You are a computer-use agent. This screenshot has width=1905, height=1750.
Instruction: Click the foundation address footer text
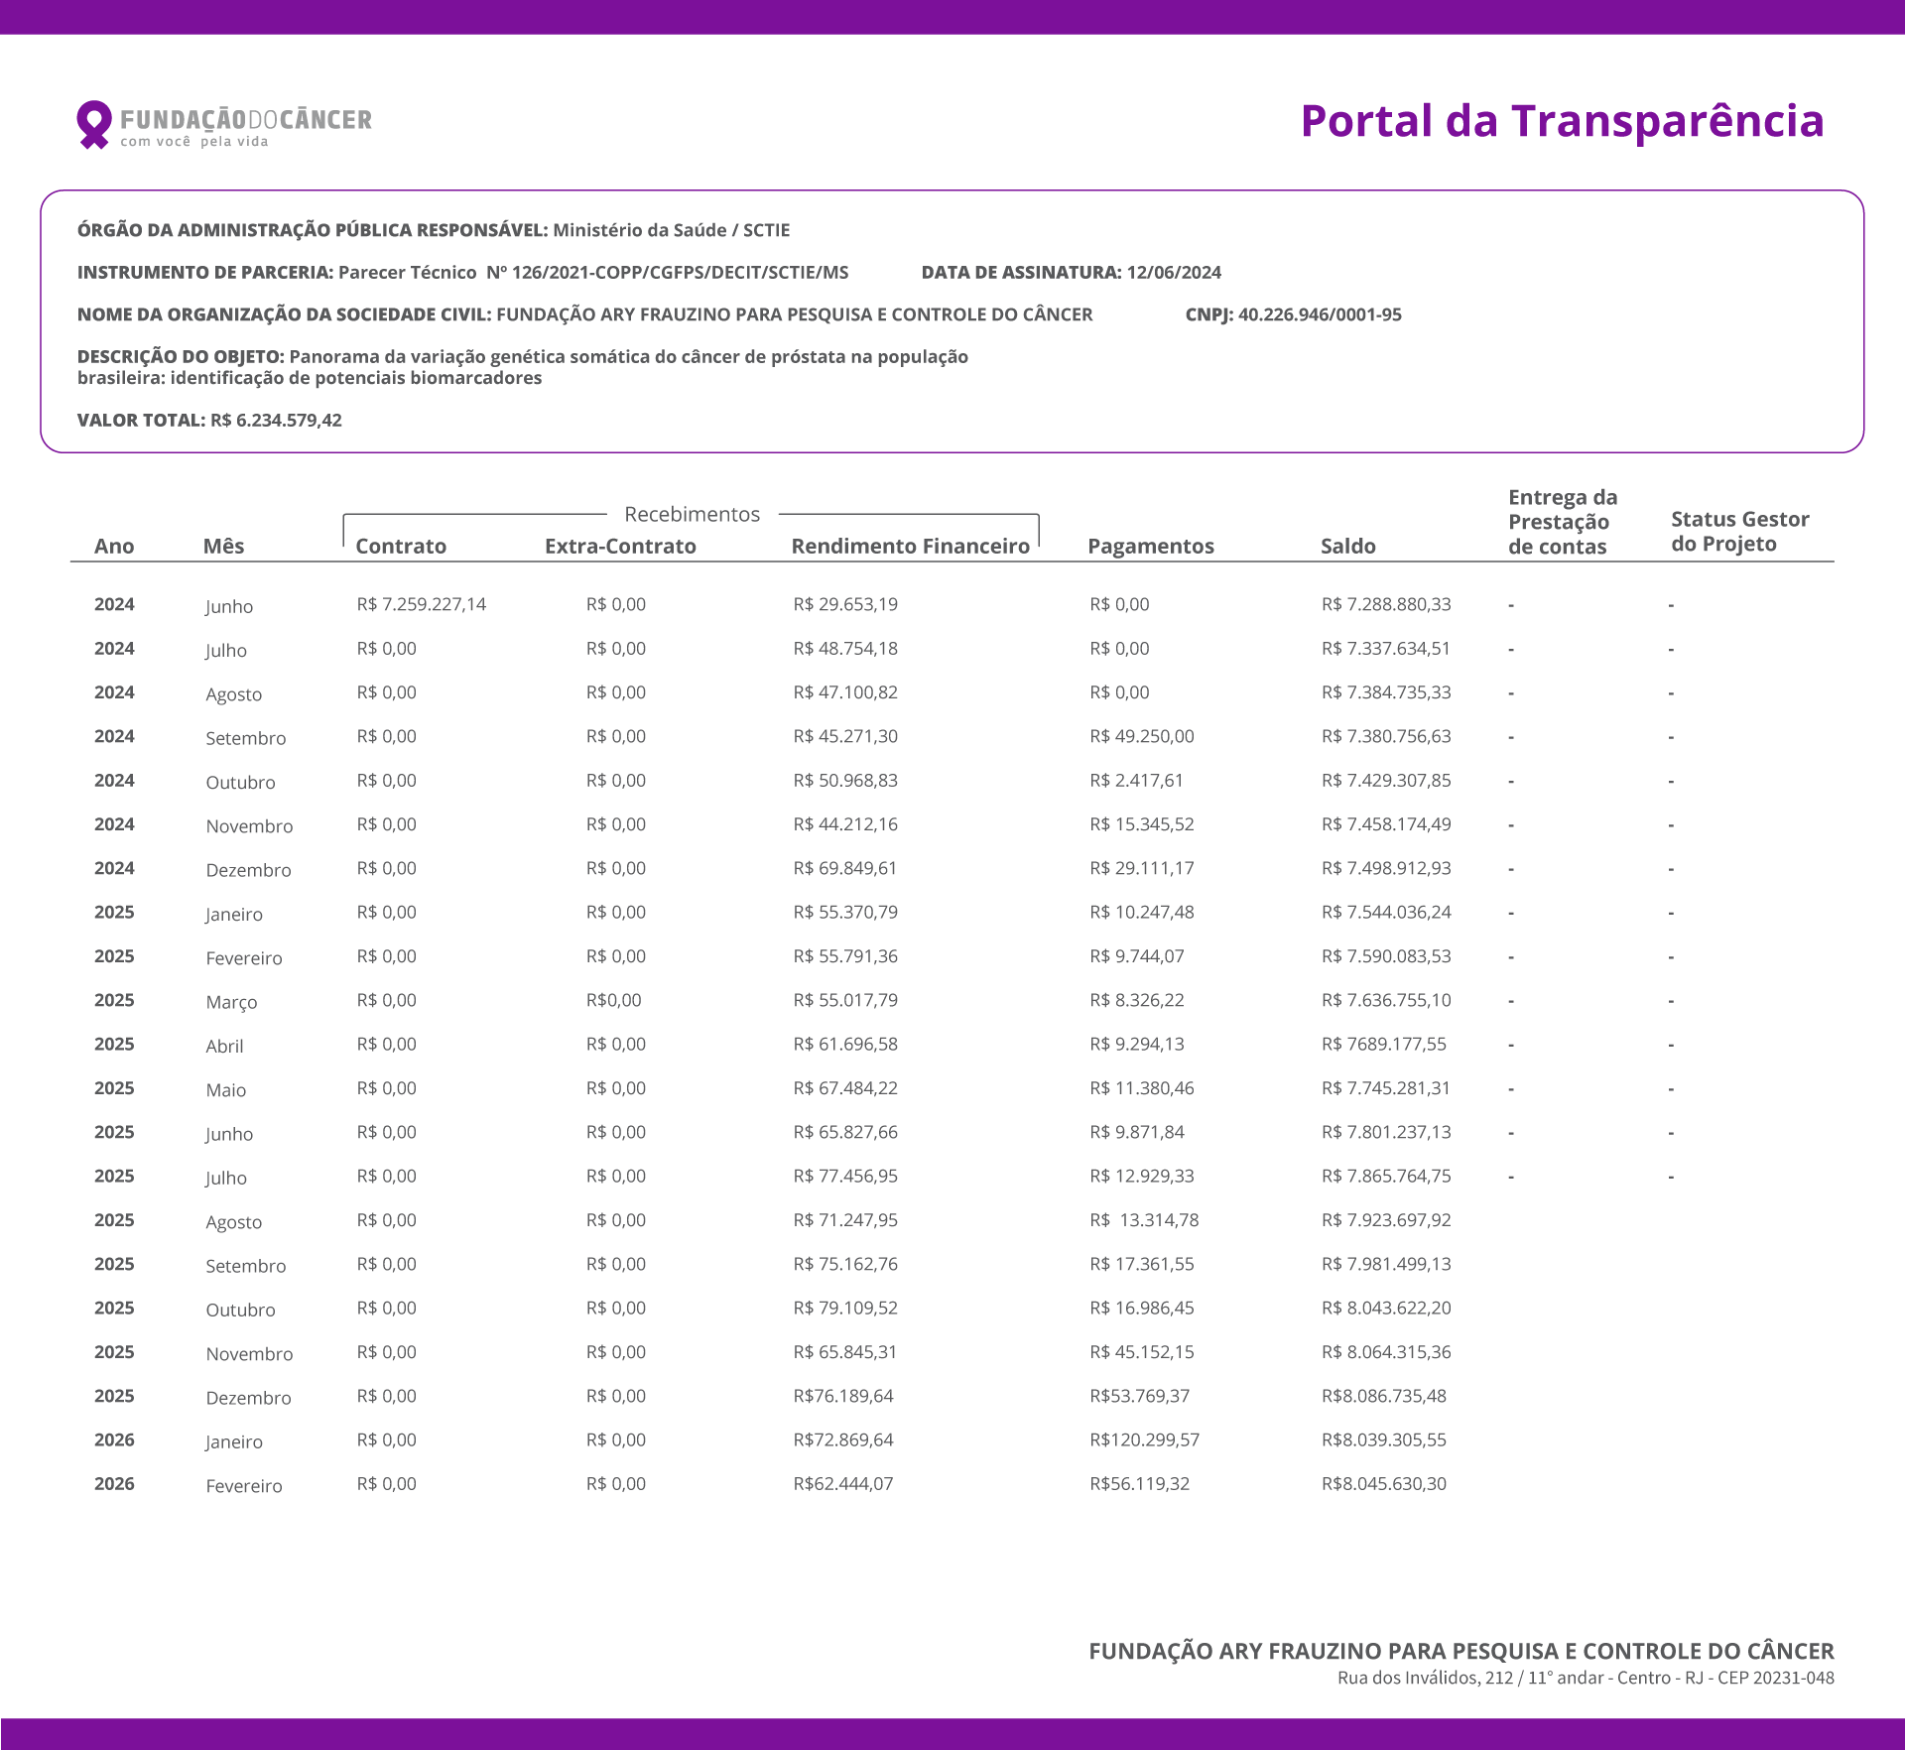[1585, 1678]
